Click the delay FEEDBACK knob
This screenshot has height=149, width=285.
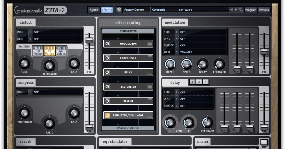207,123
